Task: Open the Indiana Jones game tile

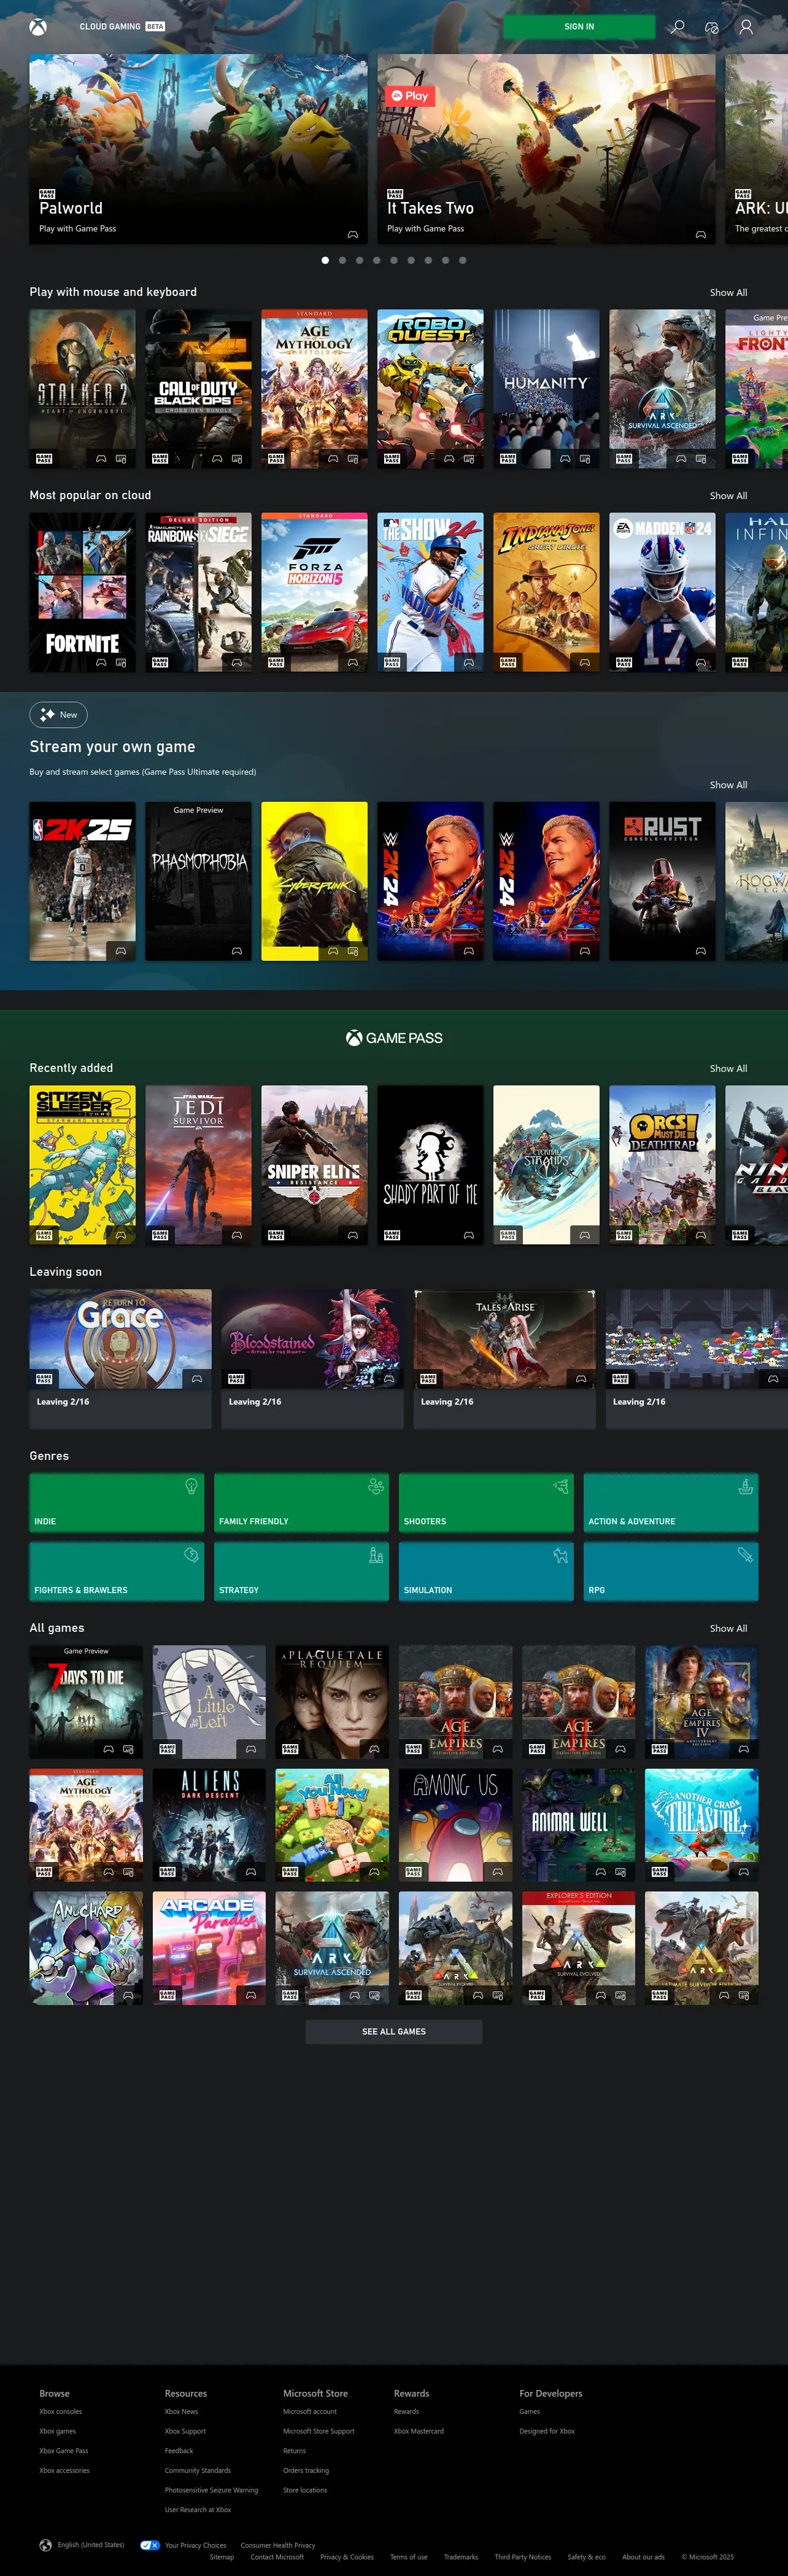Action: (546, 592)
